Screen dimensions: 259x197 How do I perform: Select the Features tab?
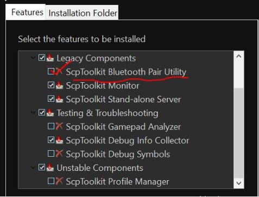point(27,12)
